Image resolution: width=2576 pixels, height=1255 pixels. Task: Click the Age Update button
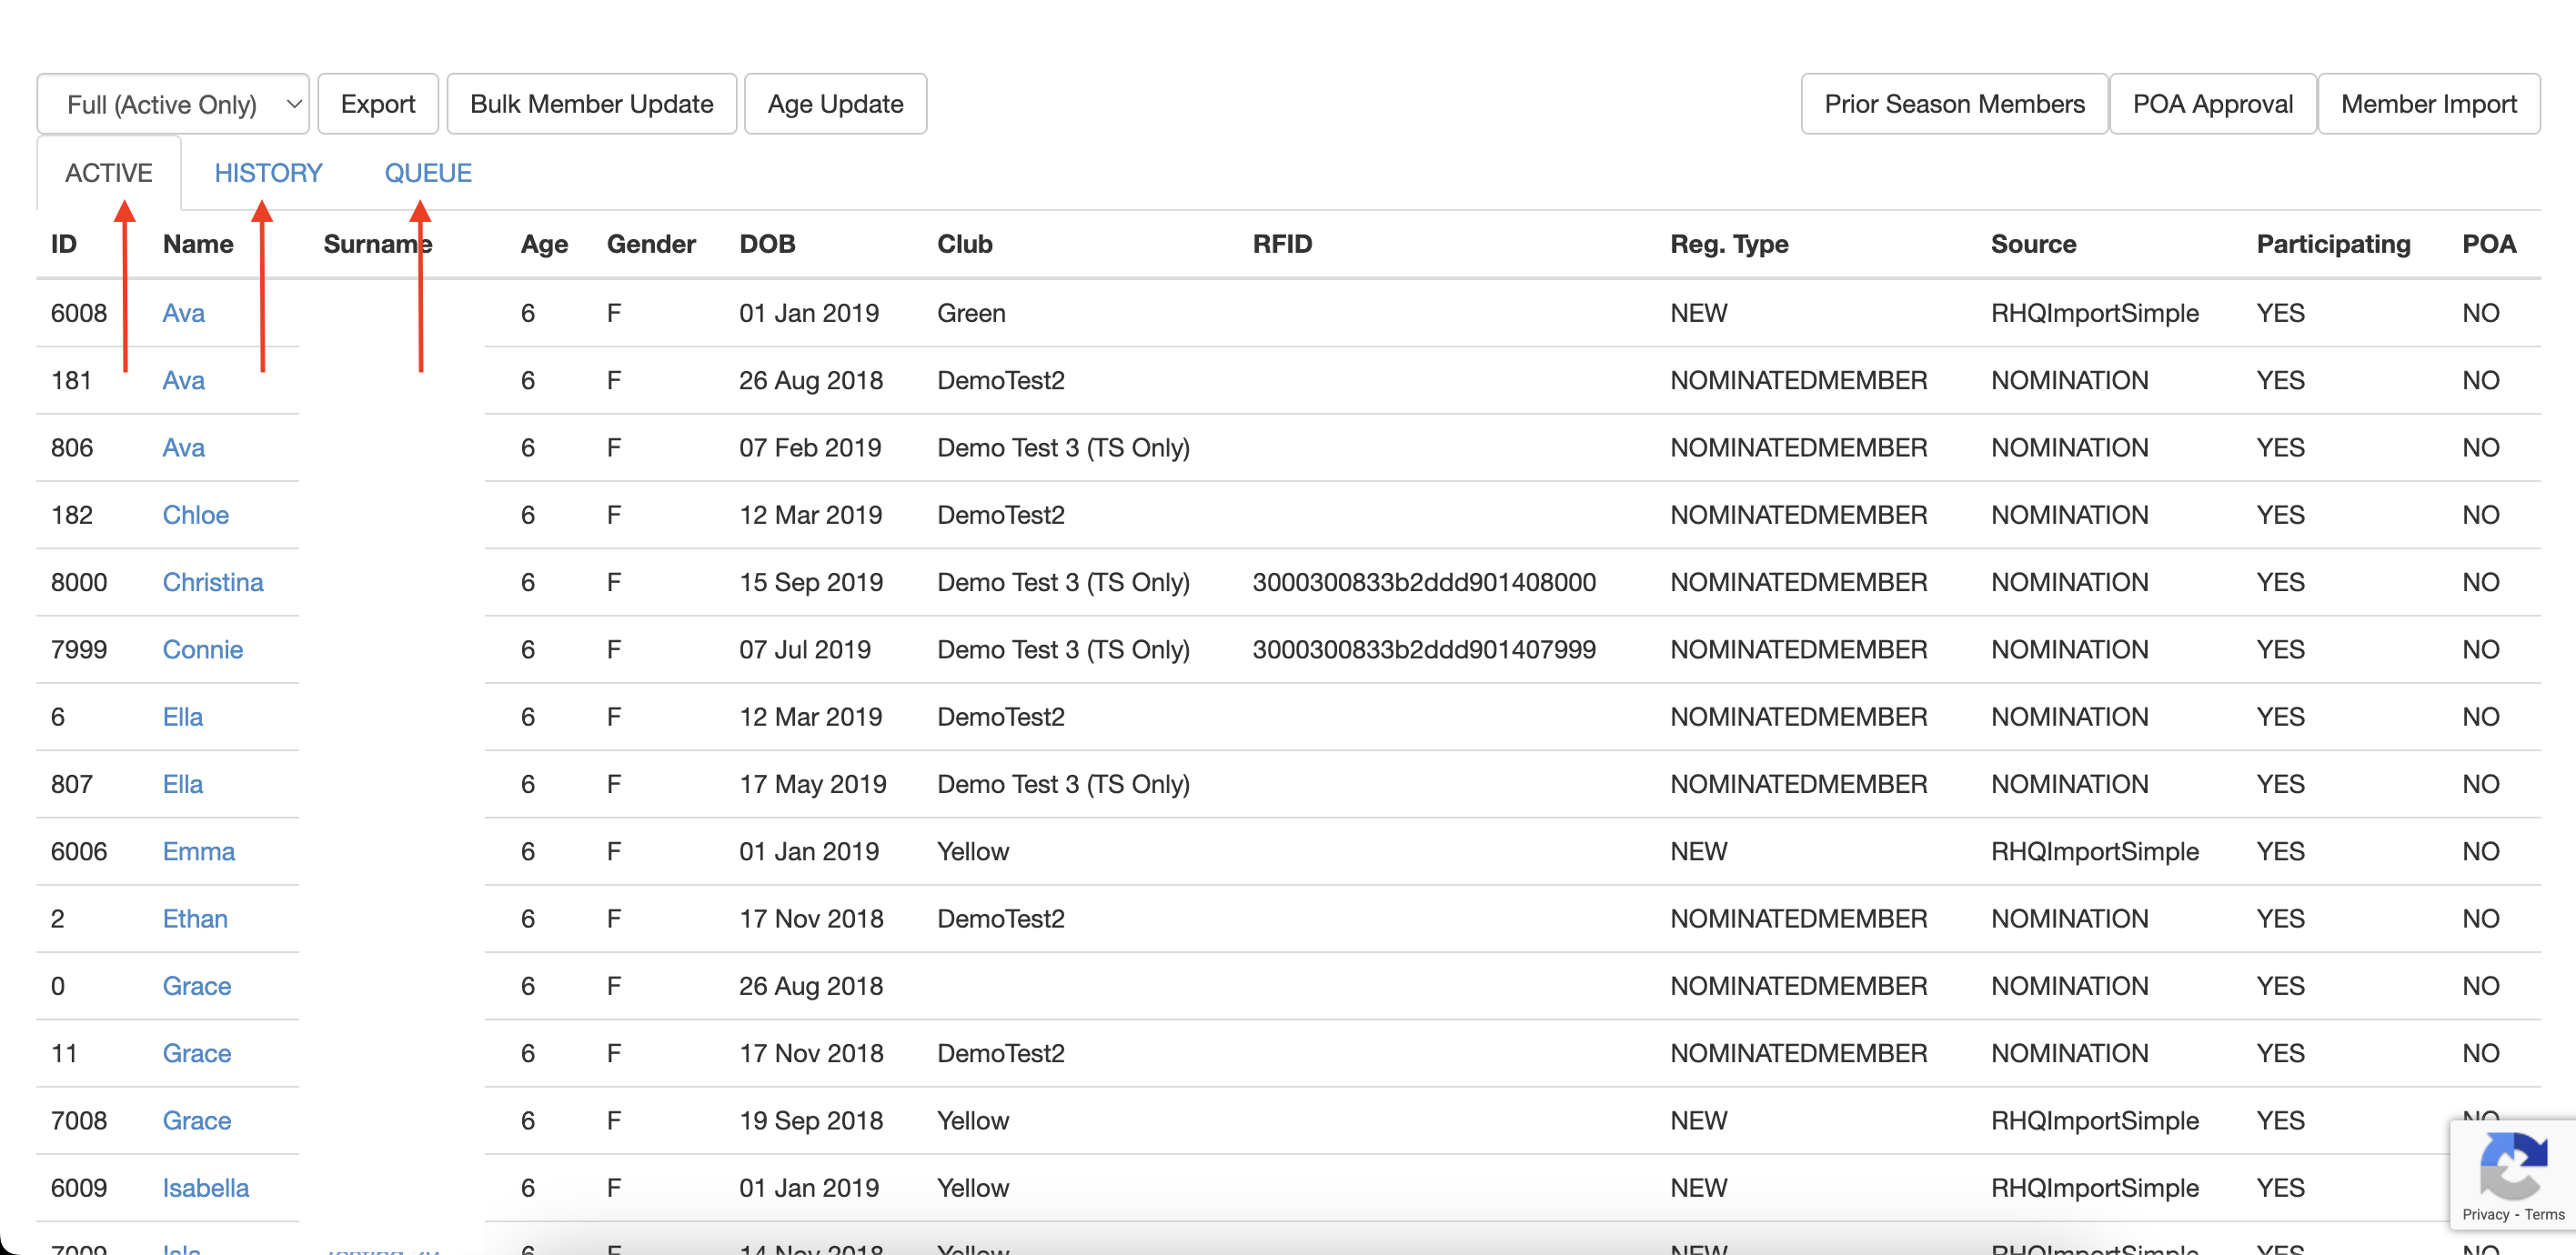click(x=835, y=104)
